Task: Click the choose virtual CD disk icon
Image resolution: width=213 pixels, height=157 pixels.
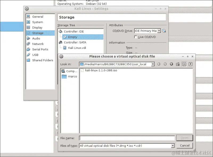Action: tap(164, 31)
